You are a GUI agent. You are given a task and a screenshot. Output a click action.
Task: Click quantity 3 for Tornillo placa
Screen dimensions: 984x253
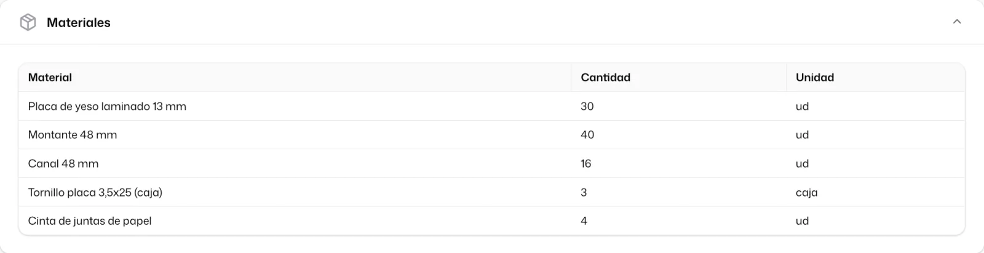point(584,192)
